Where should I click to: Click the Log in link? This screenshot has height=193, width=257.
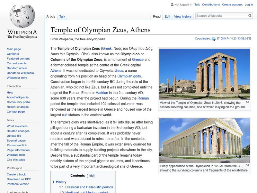pyautogui.click(x=249, y=5)
